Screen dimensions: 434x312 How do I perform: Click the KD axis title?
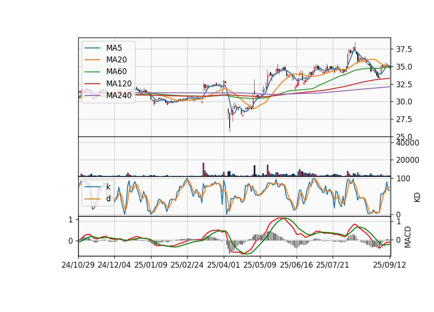click(x=417, y=197)
